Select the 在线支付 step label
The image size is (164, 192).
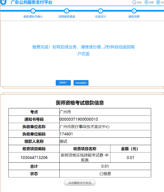click(x=100, y=17)
